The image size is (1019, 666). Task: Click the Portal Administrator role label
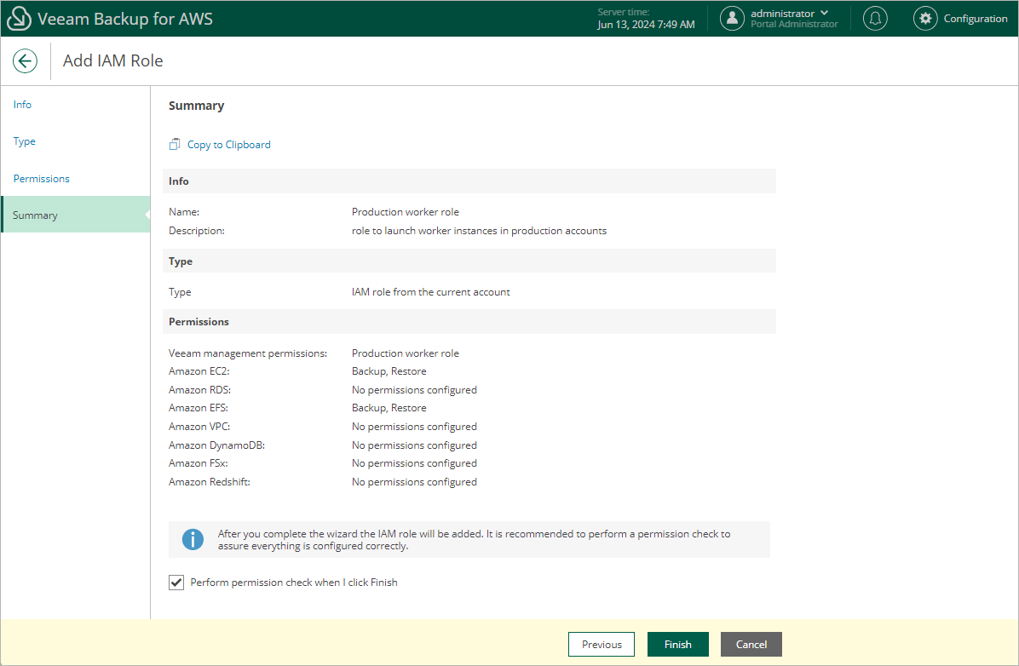[x=794, y=24]
